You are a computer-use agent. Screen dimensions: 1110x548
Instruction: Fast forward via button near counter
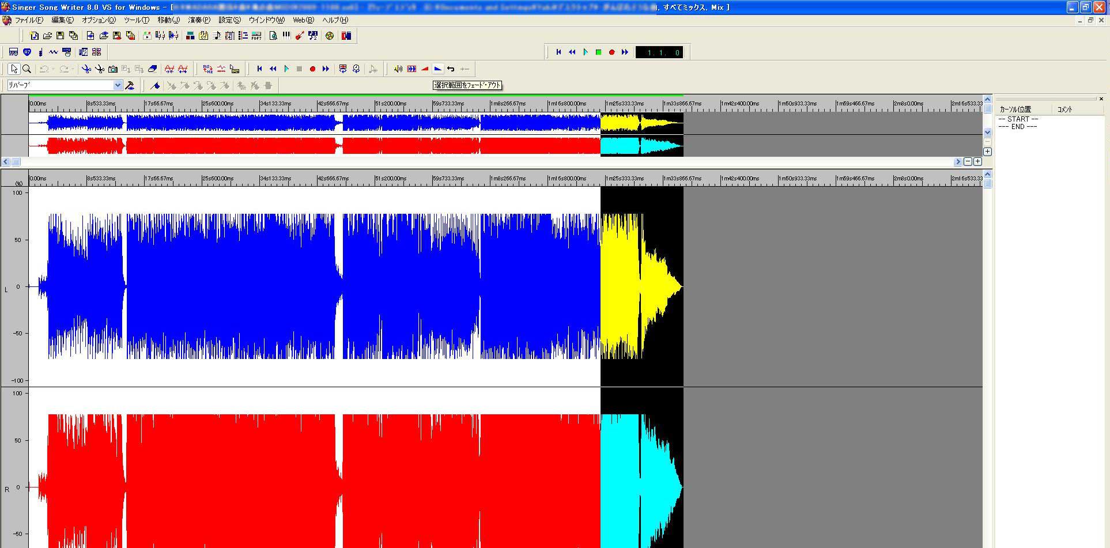coord(625,52)
